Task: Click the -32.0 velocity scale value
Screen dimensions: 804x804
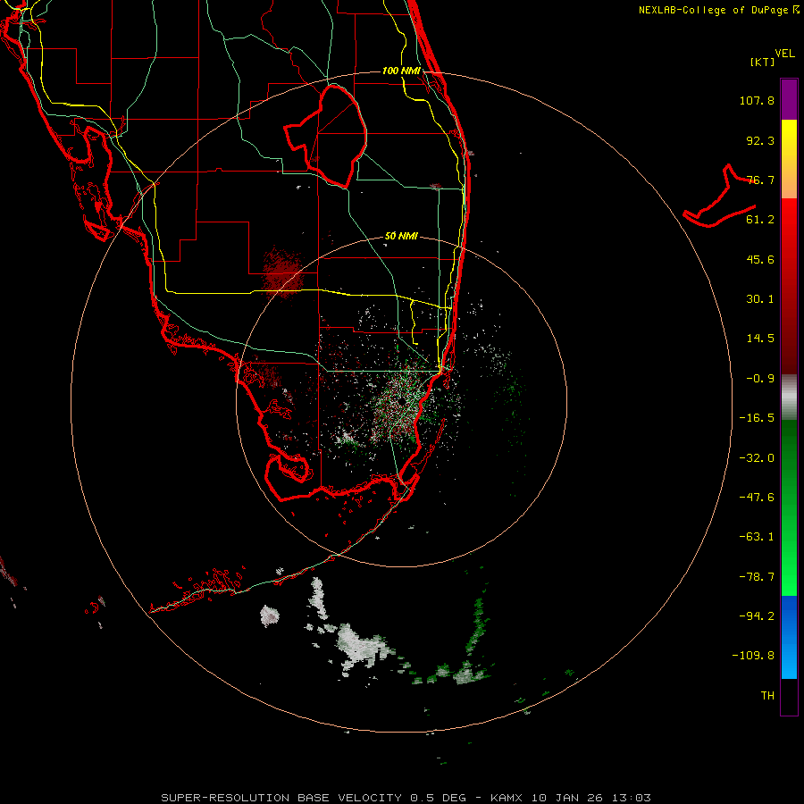Action: [x=757, y=458]
